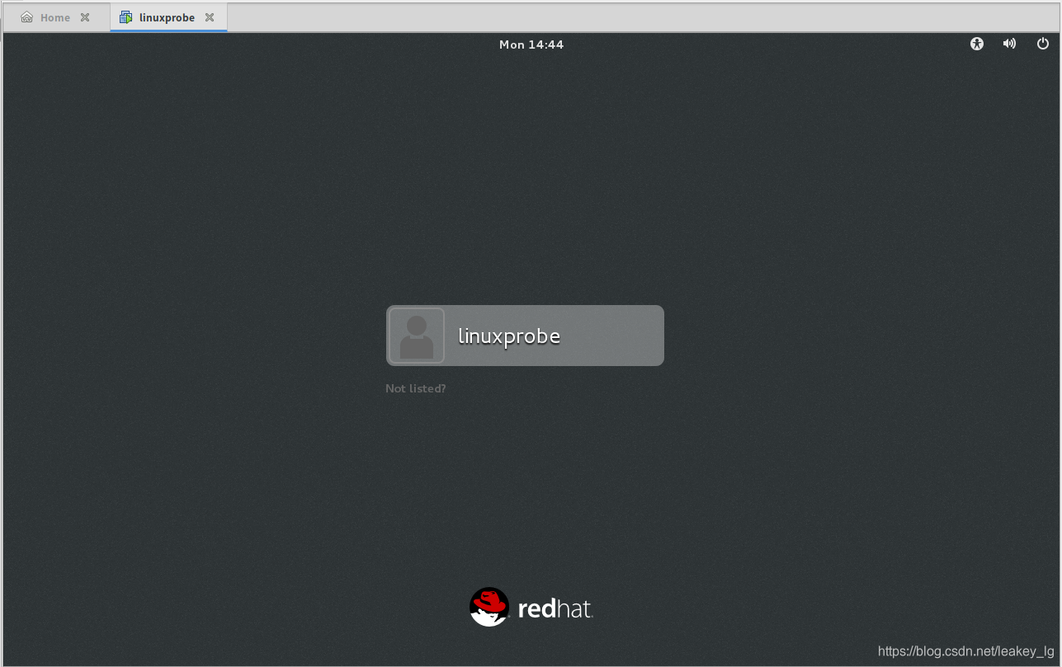Screen dimensions: 1062x667
Task: Click the 'Not listed?' link
Action: (415, 388)
